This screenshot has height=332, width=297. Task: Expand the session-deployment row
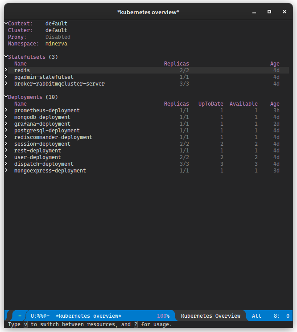tap(6, 143)
